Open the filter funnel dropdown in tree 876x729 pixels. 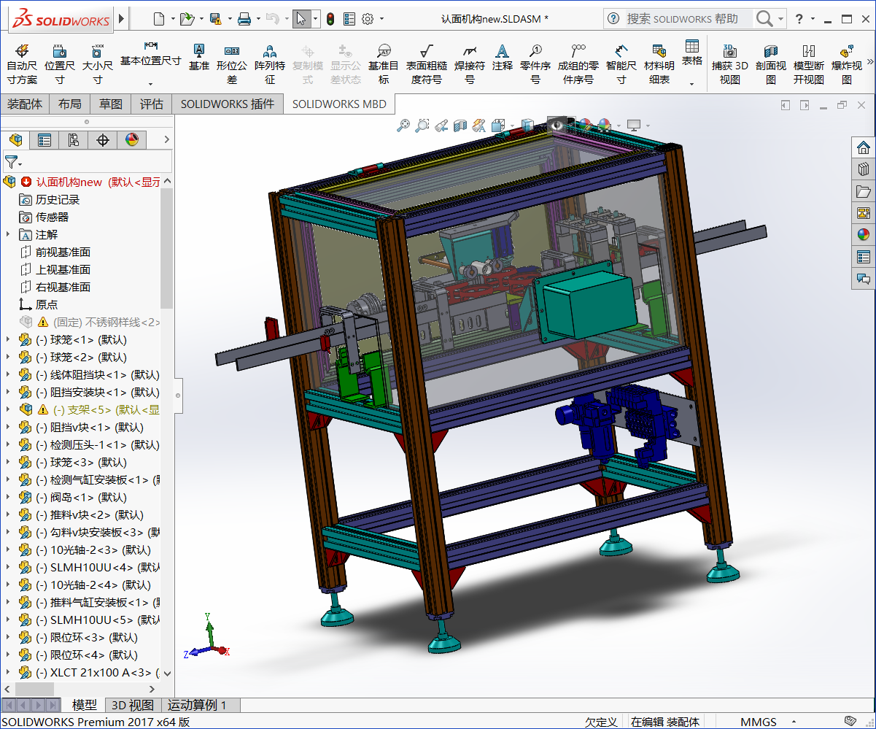[x=20, y=164]
